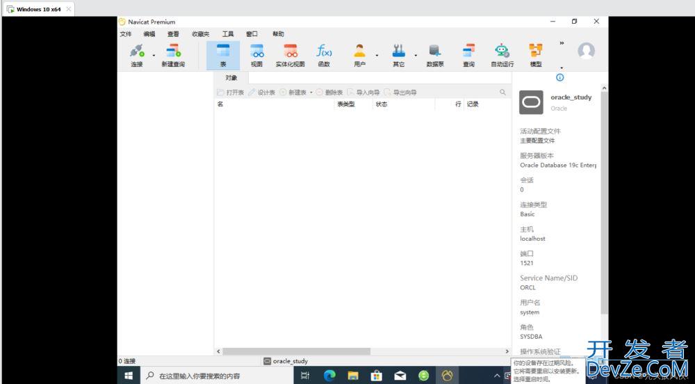The height and width of the screenshot is (384, 695).
Task: Expand the 连接 connection dropdown arrow
Action: point(154,56)
